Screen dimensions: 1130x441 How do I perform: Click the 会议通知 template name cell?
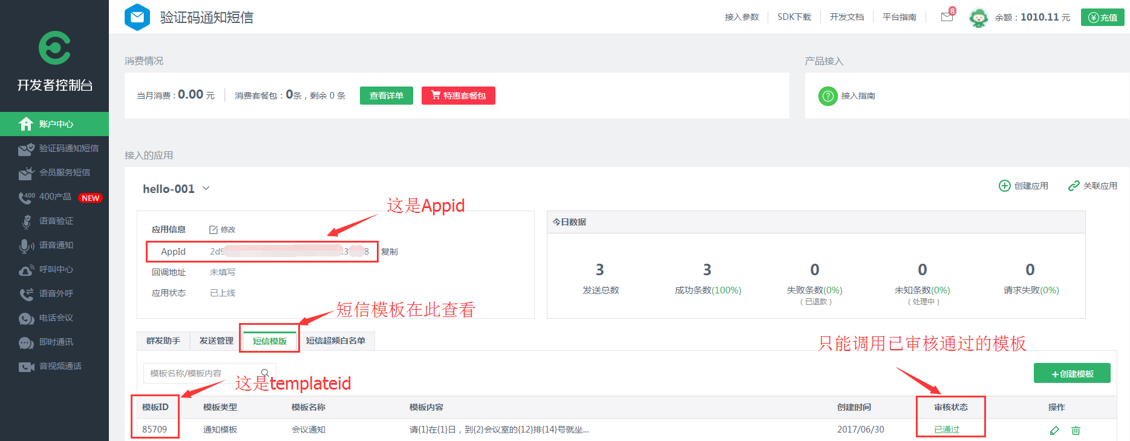309,430
